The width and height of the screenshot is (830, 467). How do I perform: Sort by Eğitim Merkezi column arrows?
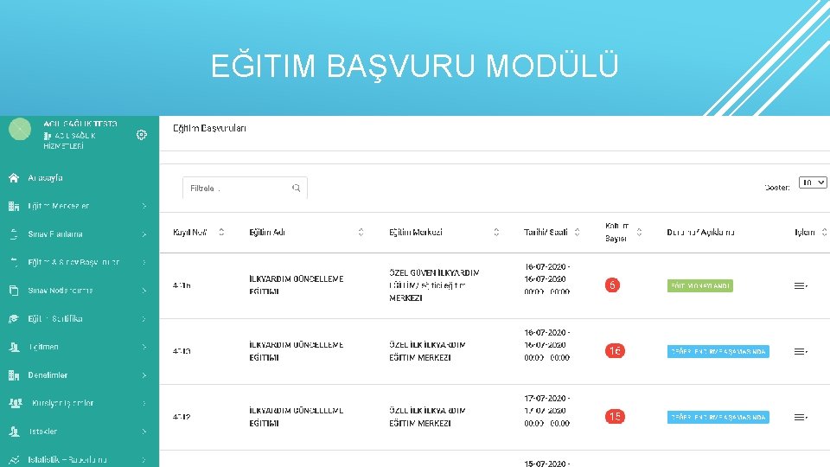(496, 232)
